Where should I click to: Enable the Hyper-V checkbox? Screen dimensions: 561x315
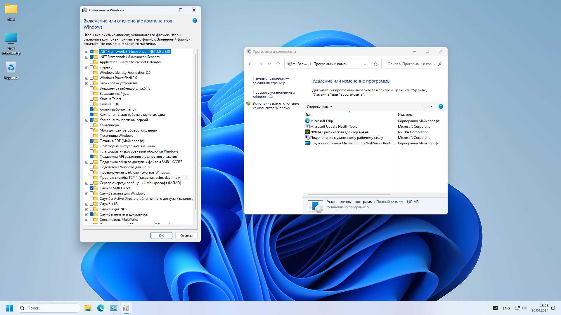[x=92, y=67]
